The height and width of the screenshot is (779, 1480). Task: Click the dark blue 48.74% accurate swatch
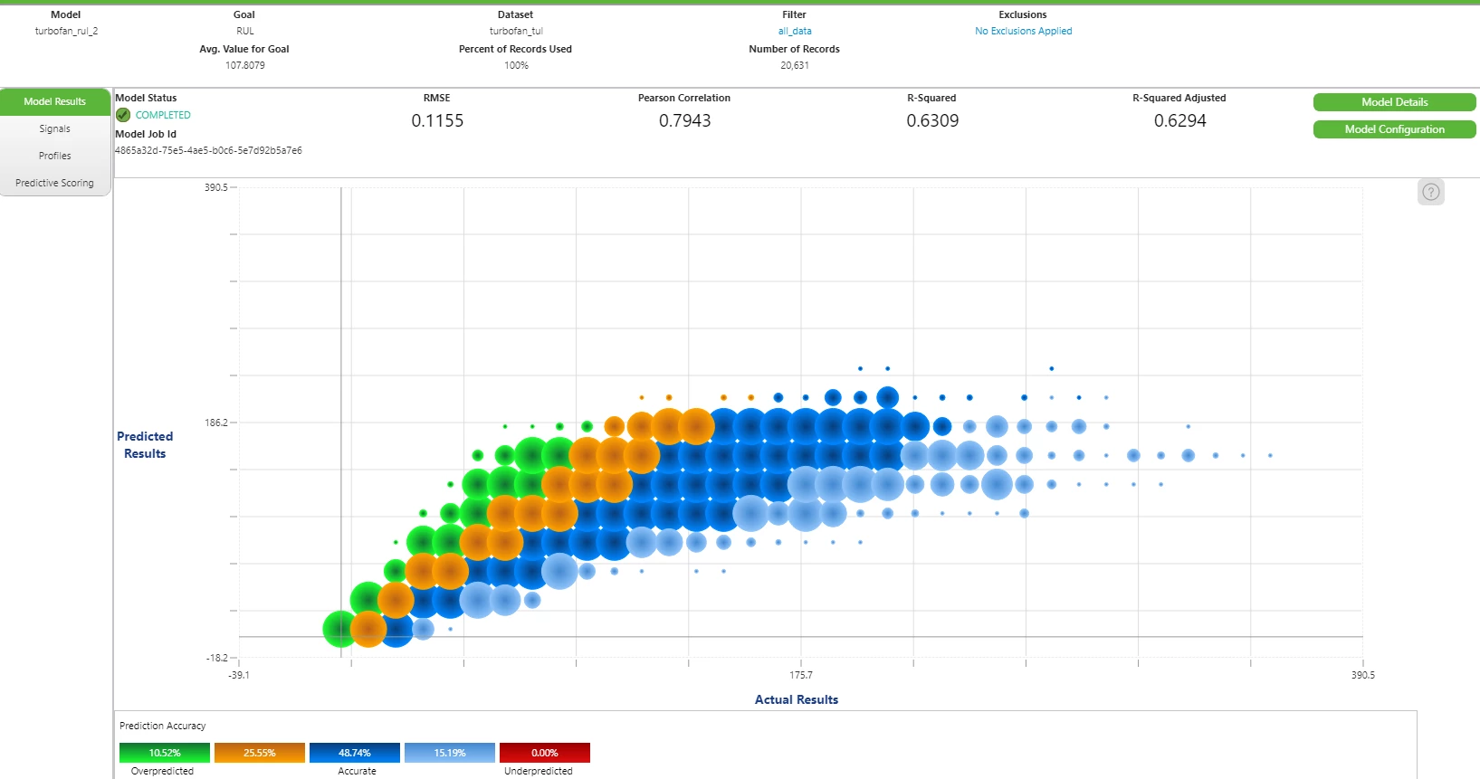click(355, 753)
